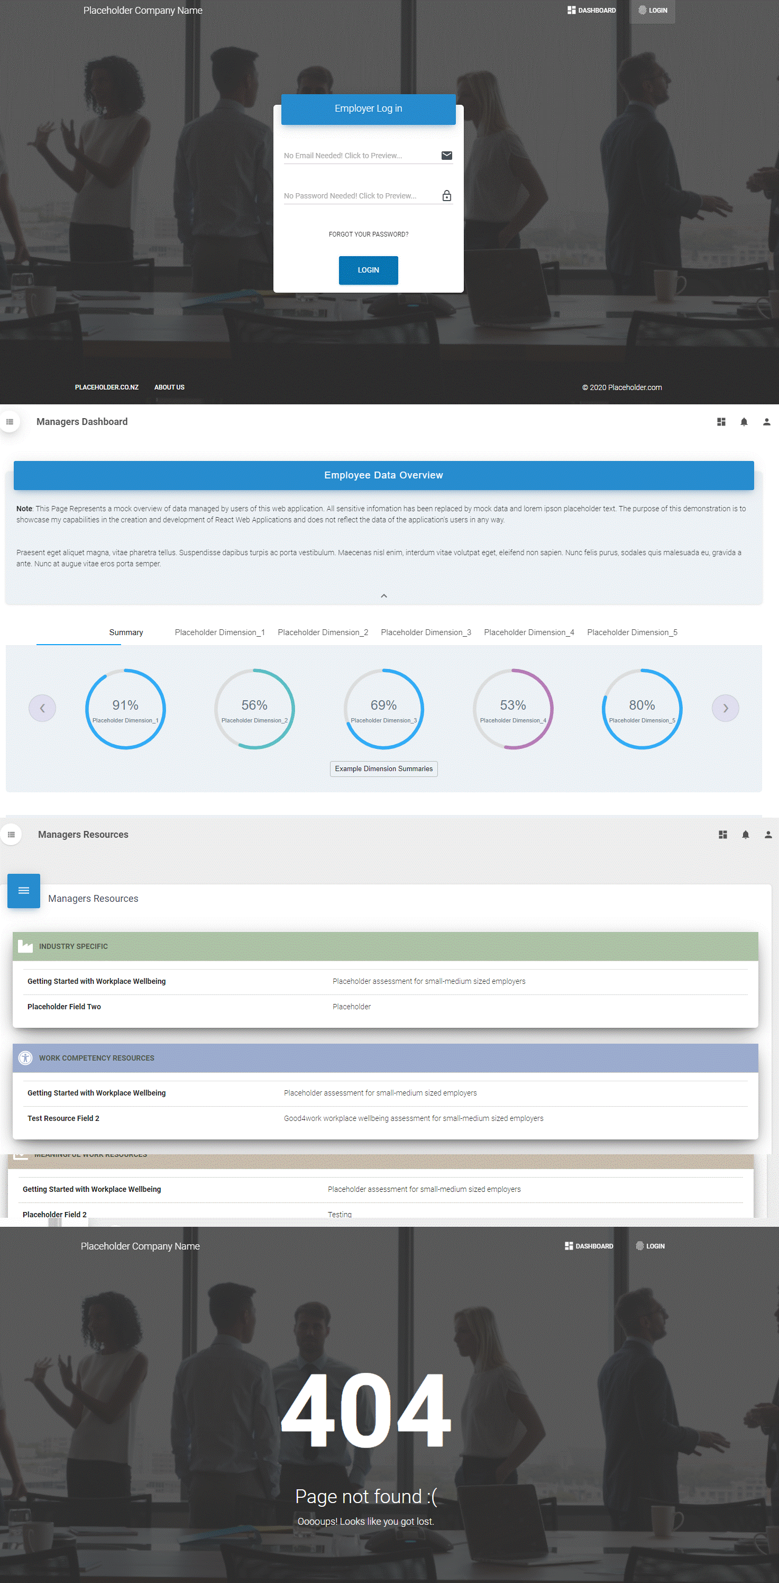This screenshot has width=779, height=1583.
Task: Click the envelope icon in email field
Action: click(446, 156)
